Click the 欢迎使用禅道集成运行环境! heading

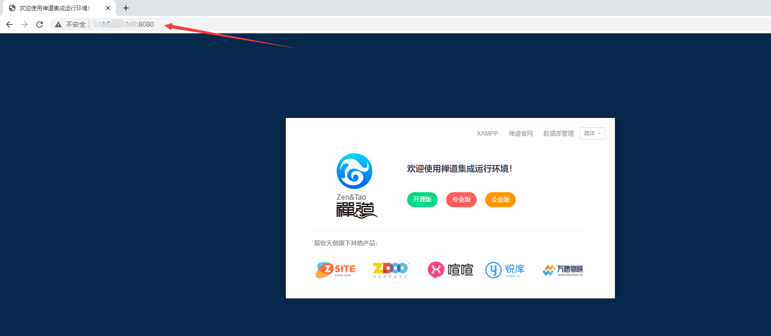point(459,169)
